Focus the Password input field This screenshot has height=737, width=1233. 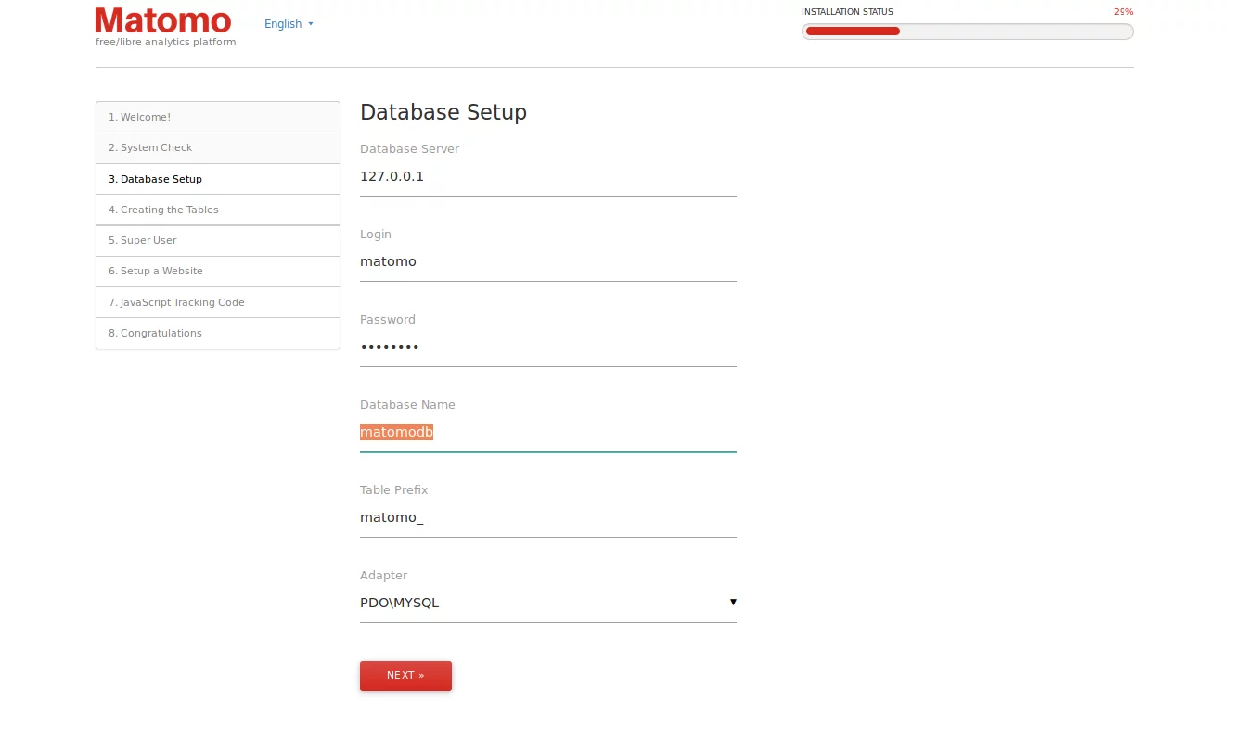pyautogui.click(x=547, y=348)
